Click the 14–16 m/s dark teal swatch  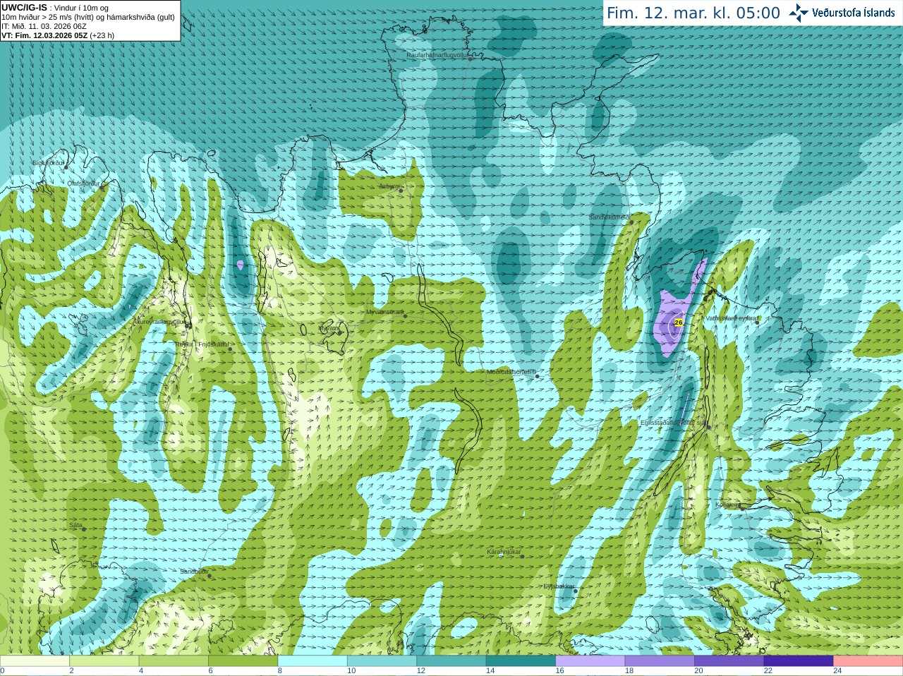[x=521, y=660]
